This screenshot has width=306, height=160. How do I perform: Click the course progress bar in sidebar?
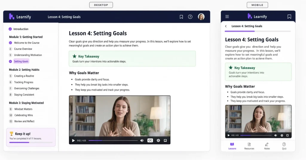pos(31,142)
